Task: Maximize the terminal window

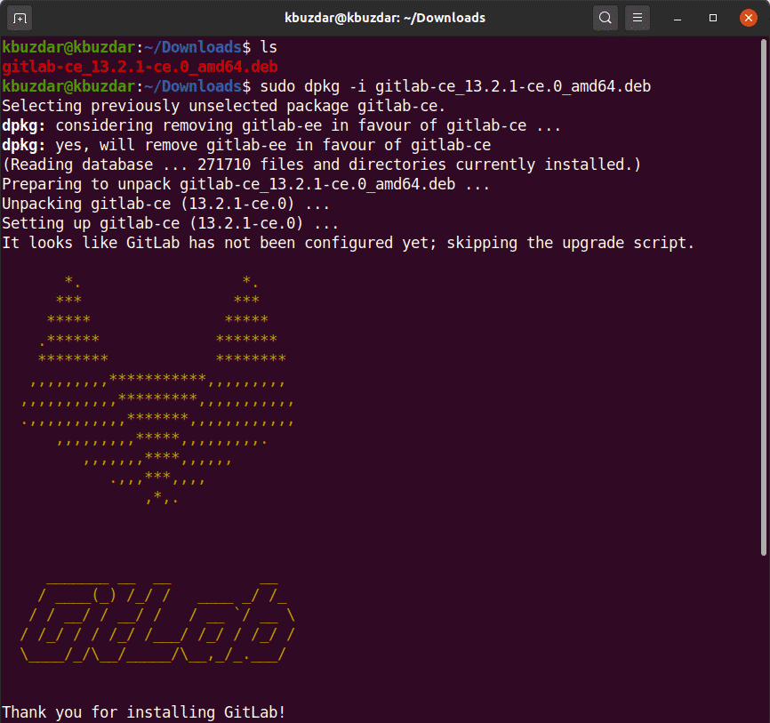Action: coord(713,18)
